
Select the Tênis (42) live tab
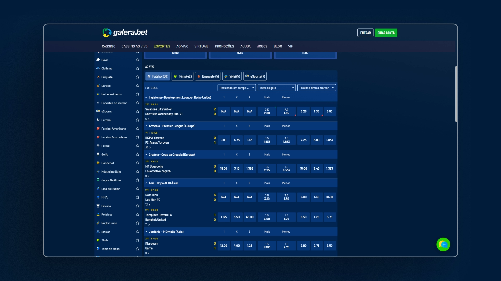(182, 76)
